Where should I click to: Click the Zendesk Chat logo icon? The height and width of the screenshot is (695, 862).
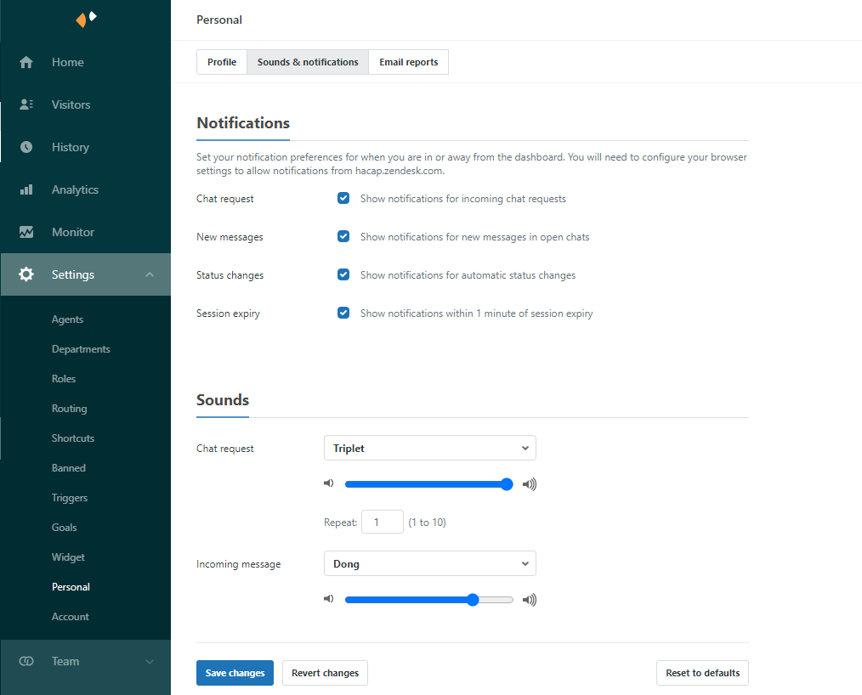86,19
